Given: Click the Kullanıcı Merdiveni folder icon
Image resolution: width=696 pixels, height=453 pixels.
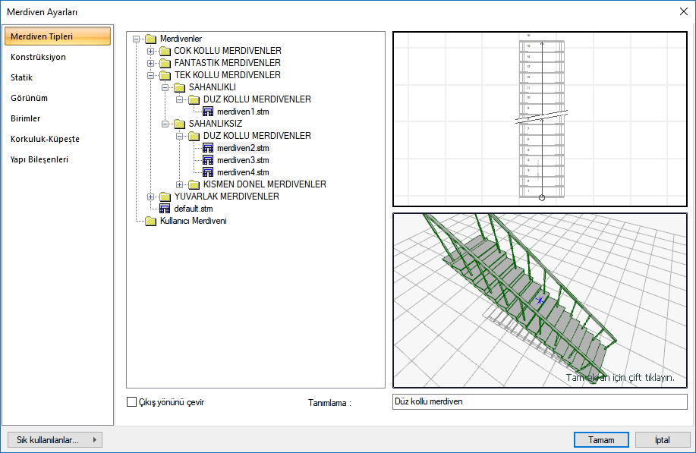Looking at the screenshot, I should 150,221.
